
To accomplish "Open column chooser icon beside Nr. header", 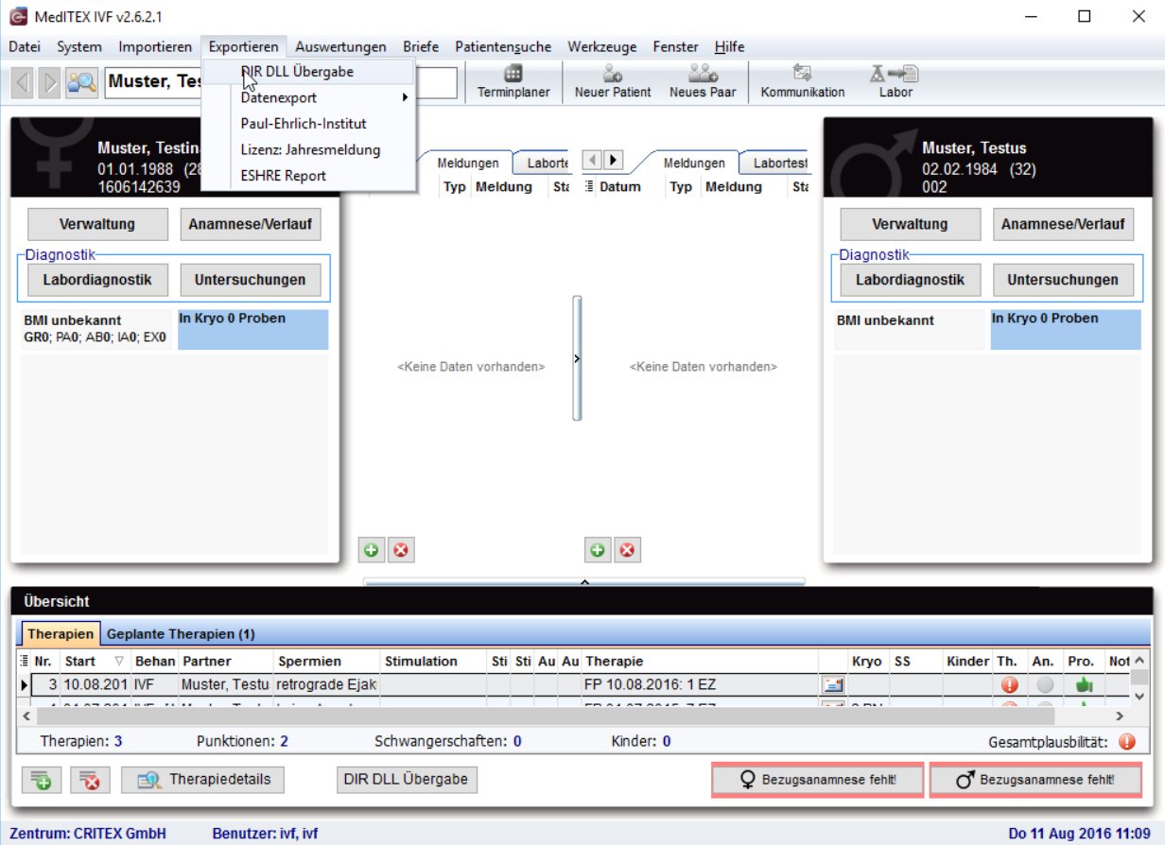I will point(24,661).
